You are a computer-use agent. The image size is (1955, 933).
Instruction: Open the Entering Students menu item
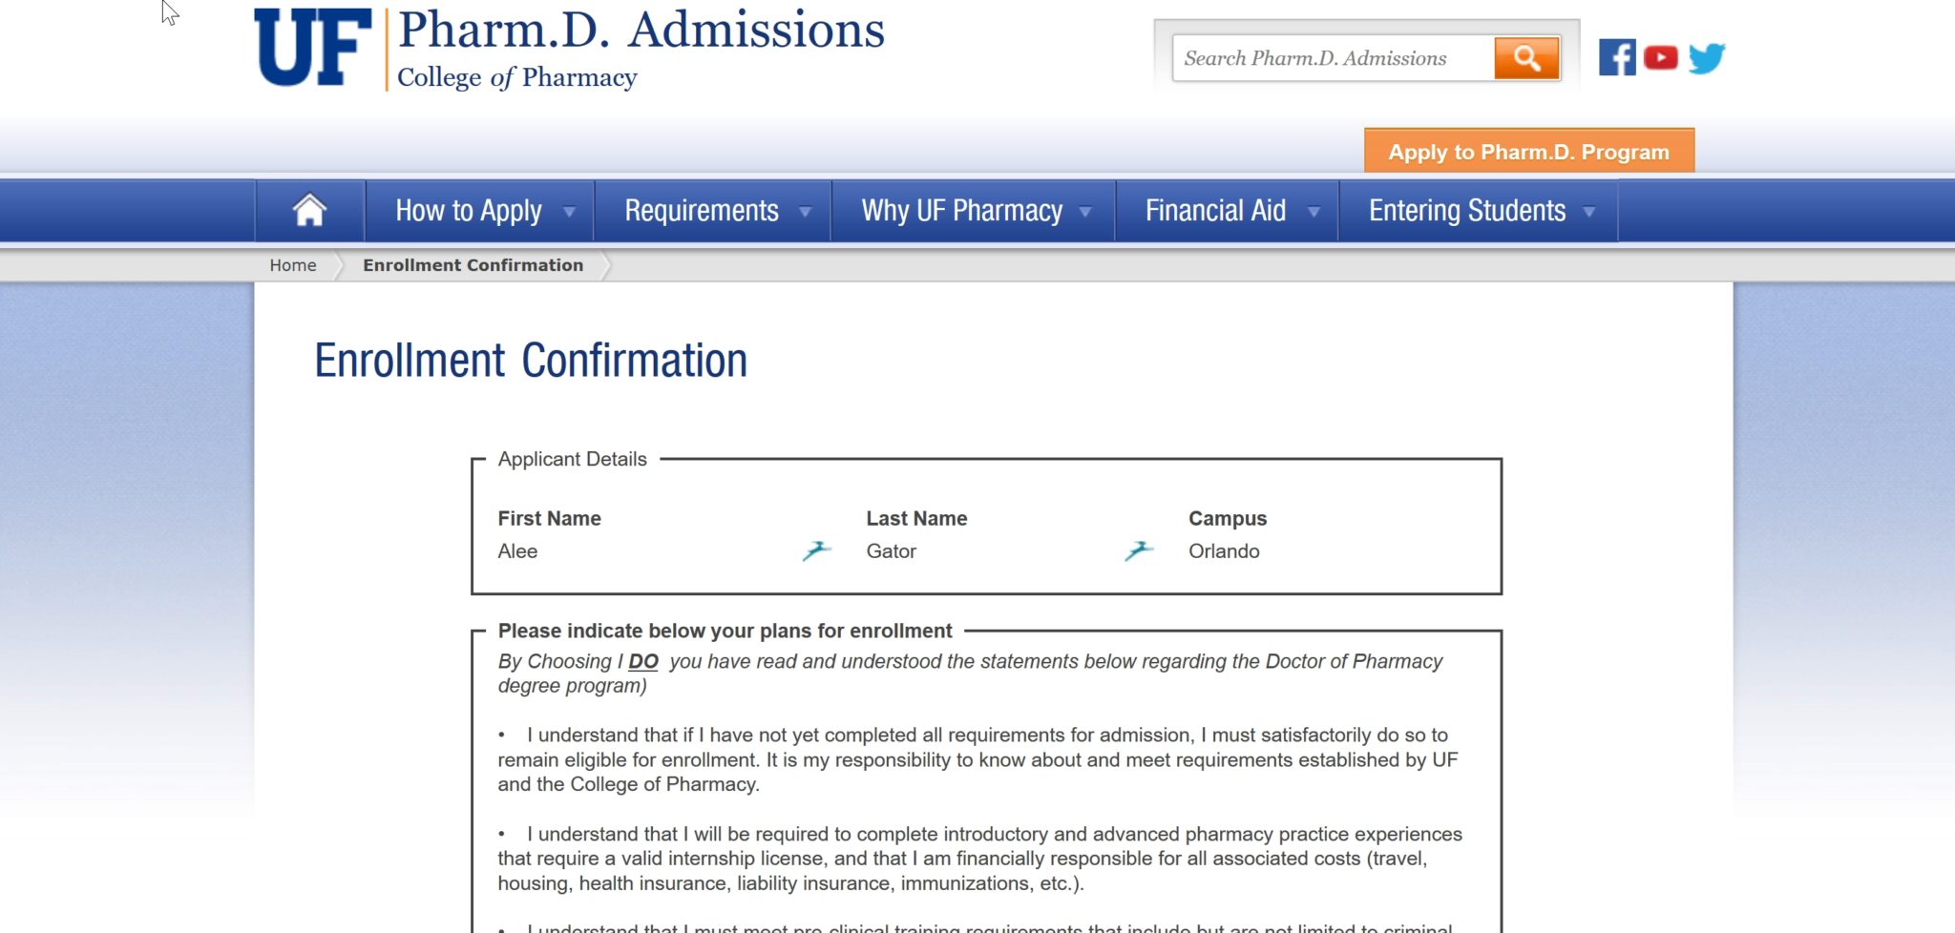pos(1467,210)
